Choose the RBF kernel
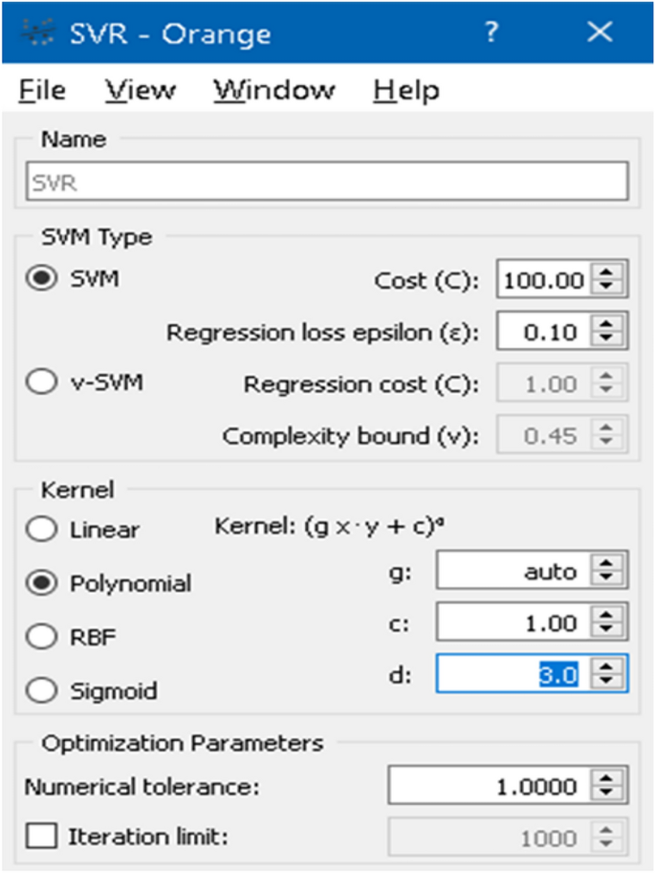Image resolution: width=655 pixels, height=873 pixels. [42, 636]
